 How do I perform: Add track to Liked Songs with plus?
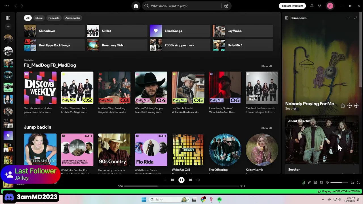click(x=356, y=106)
